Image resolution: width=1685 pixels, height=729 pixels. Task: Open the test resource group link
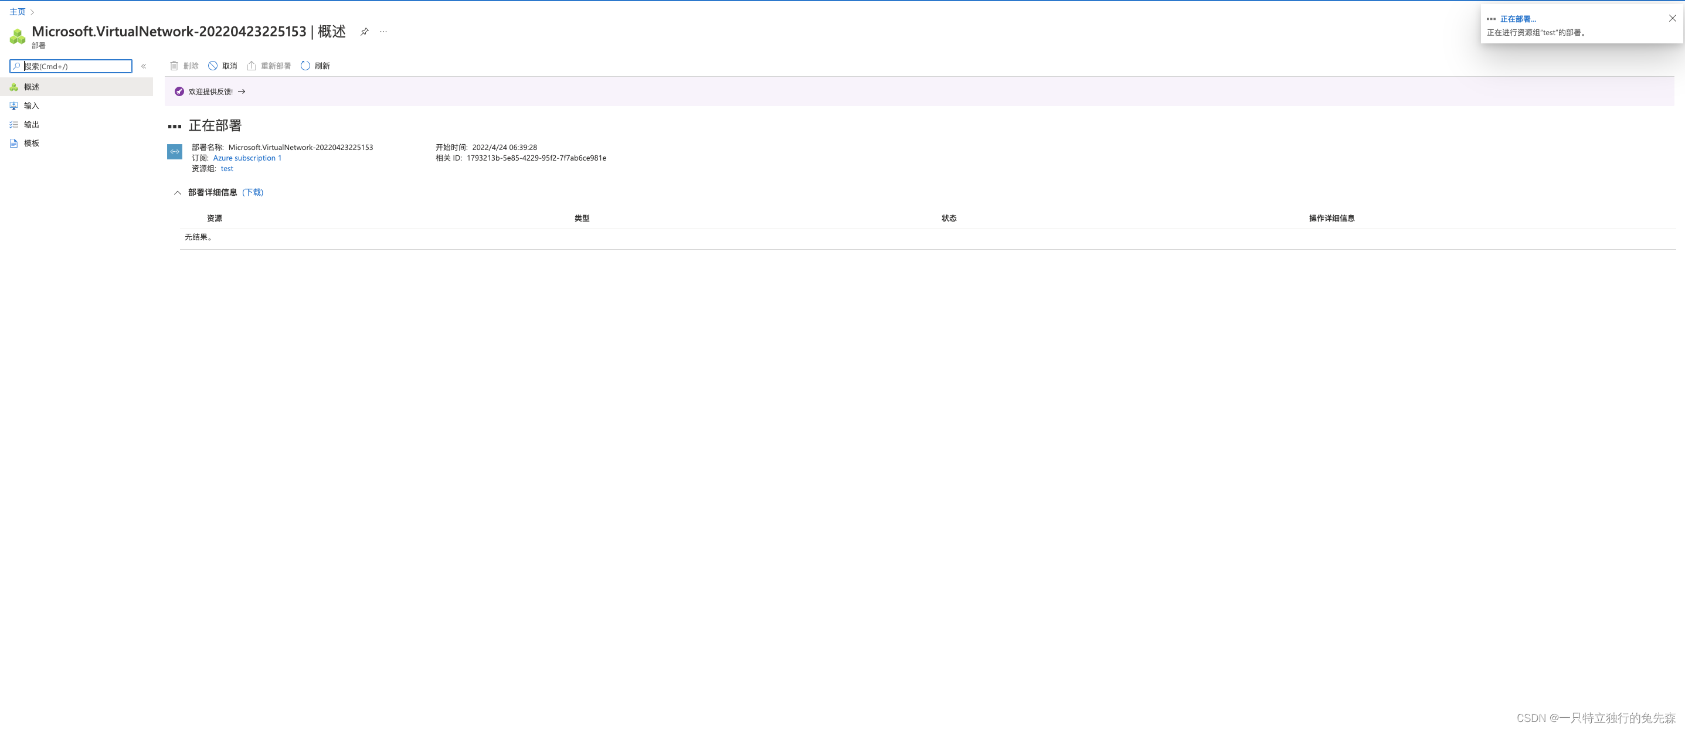227,169
